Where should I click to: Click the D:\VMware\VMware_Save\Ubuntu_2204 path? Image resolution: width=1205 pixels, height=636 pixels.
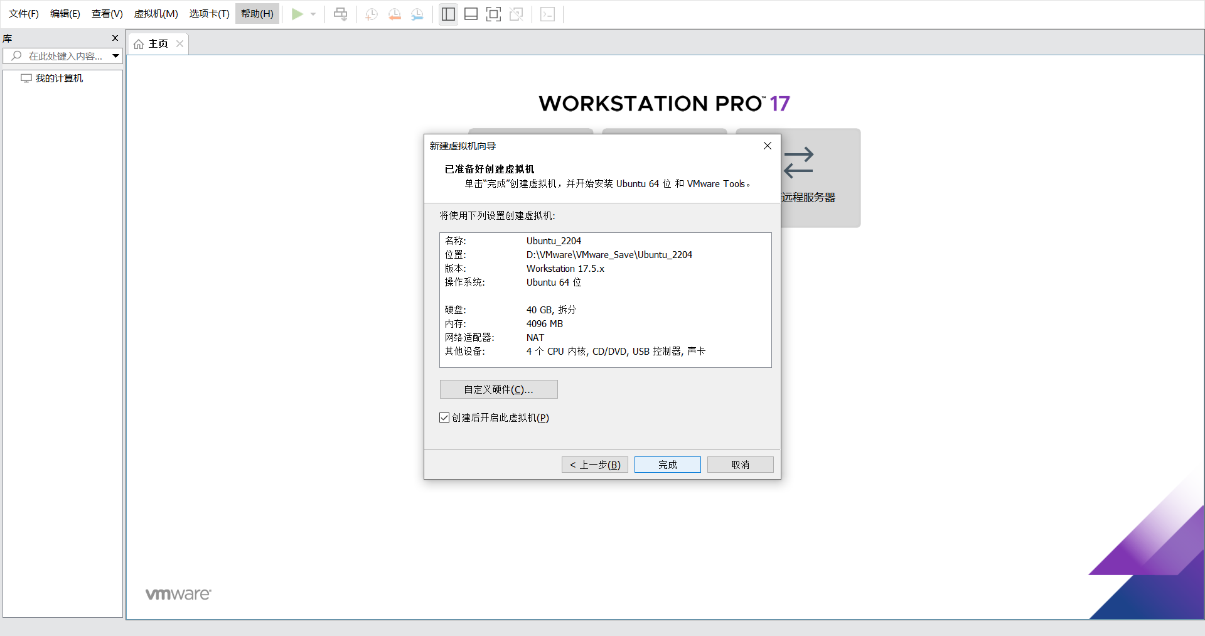coord(609,255)
